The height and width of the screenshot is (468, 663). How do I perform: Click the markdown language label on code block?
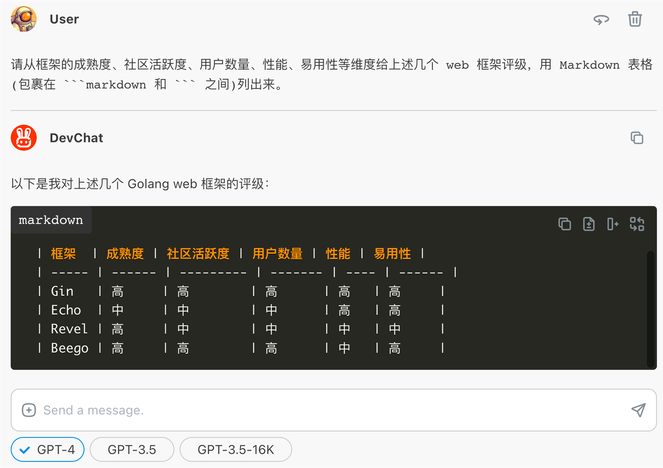51,220
